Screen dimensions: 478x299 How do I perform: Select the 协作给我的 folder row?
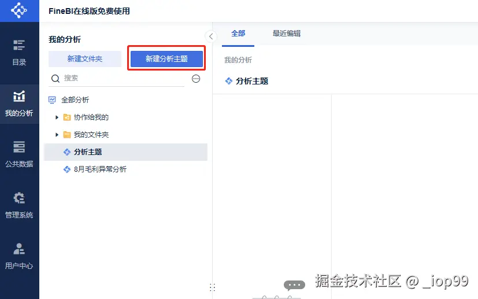[125, 117]
